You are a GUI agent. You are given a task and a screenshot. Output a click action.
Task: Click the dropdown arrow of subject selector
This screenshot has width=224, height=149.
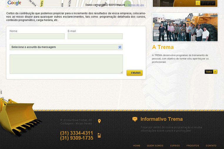[120, 47]
